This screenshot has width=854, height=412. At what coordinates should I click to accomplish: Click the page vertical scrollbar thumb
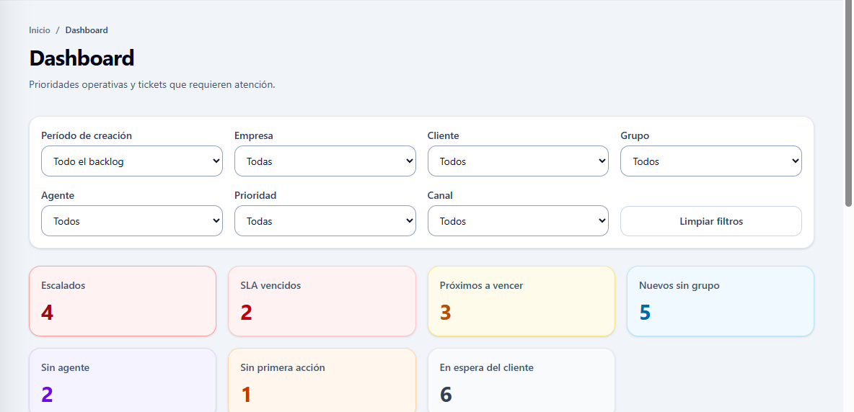(x=848, y=103)
